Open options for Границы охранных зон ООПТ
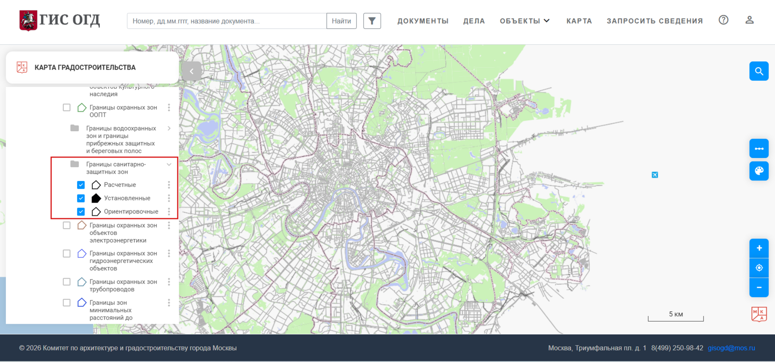 coord(169,107)
